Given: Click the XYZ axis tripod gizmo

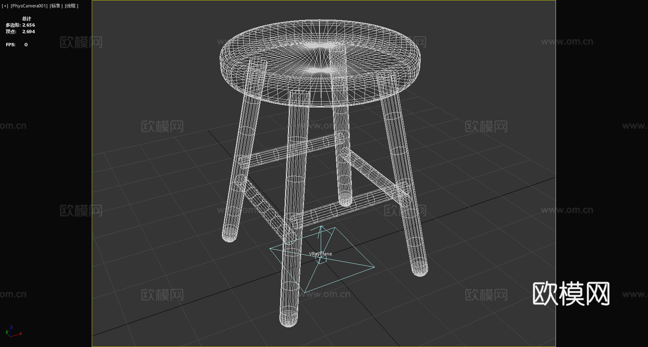Looking at the screenshot, I should click(13, 331).
